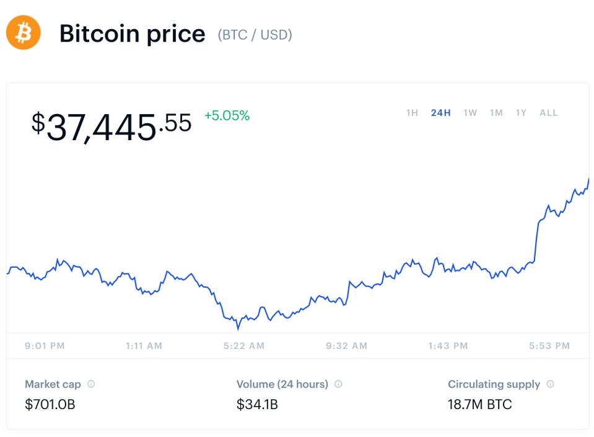Click the 5:53 PM axis label

[x=549, y=346]
